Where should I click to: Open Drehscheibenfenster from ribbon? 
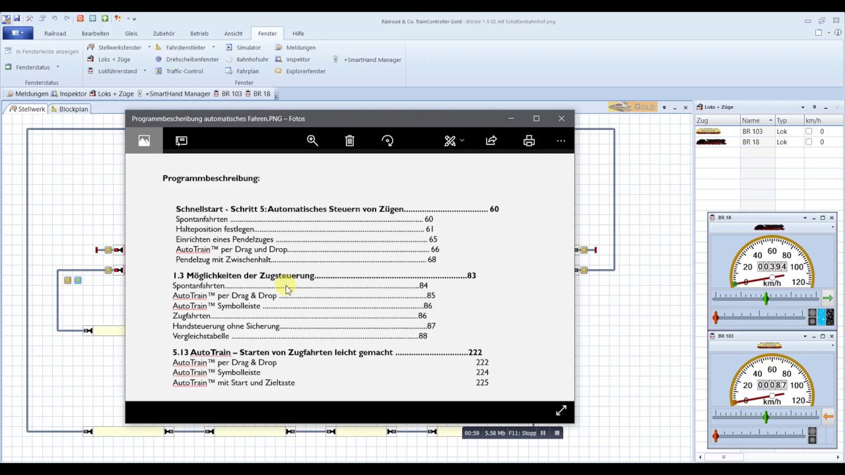coord(187,59)
